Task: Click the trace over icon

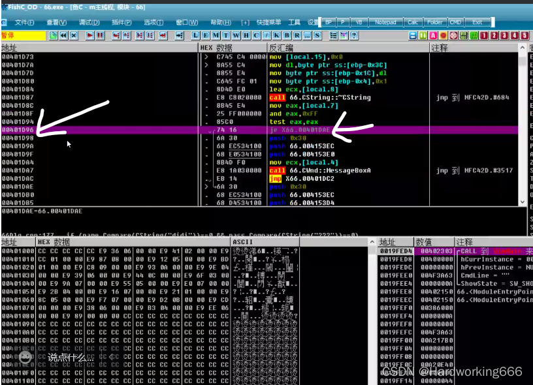Action: [x=150, y=36]
